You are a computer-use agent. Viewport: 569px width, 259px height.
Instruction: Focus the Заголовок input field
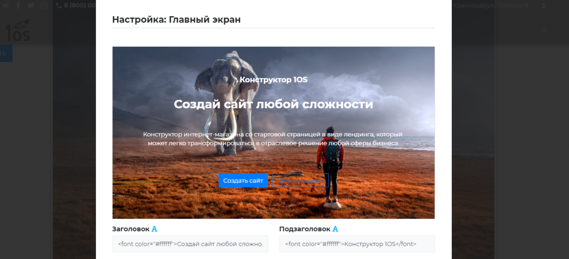point(190,244)
